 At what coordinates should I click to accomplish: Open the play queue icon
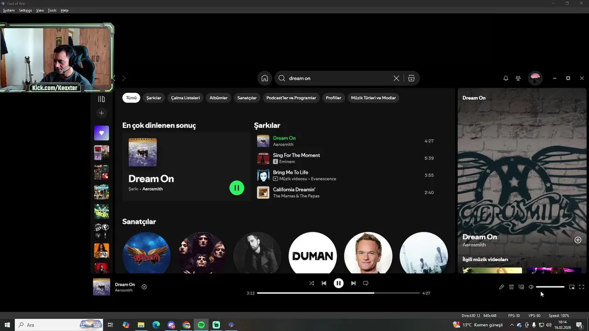coord(511,287)
